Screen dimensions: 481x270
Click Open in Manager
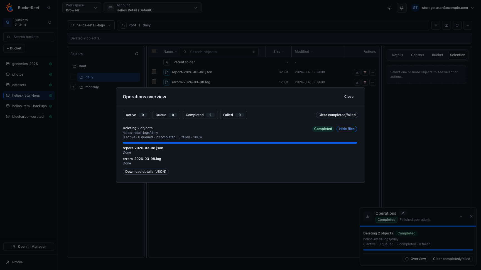coord(29,247)
